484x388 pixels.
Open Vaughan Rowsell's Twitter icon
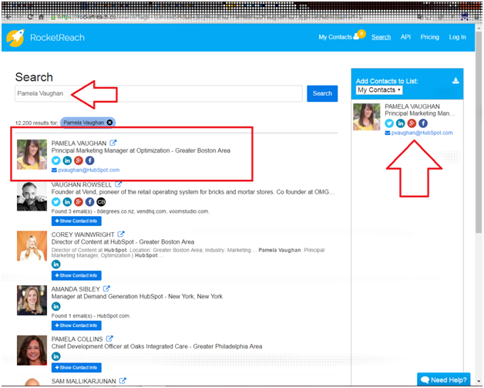click(x=55, y=202)
